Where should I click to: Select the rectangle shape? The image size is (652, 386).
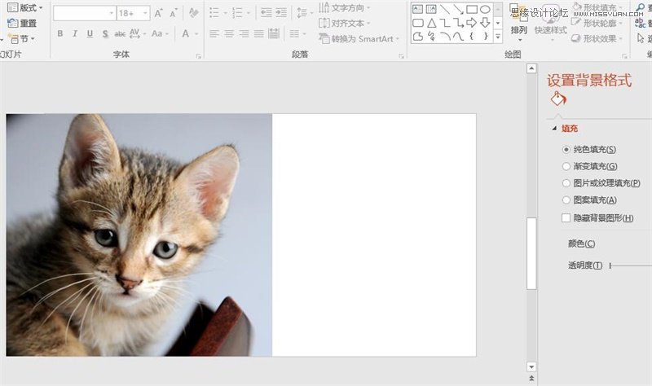[x=472, y=9]
